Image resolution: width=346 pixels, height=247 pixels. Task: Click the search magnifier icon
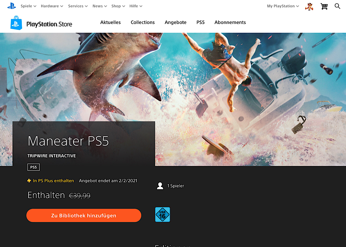337,6
